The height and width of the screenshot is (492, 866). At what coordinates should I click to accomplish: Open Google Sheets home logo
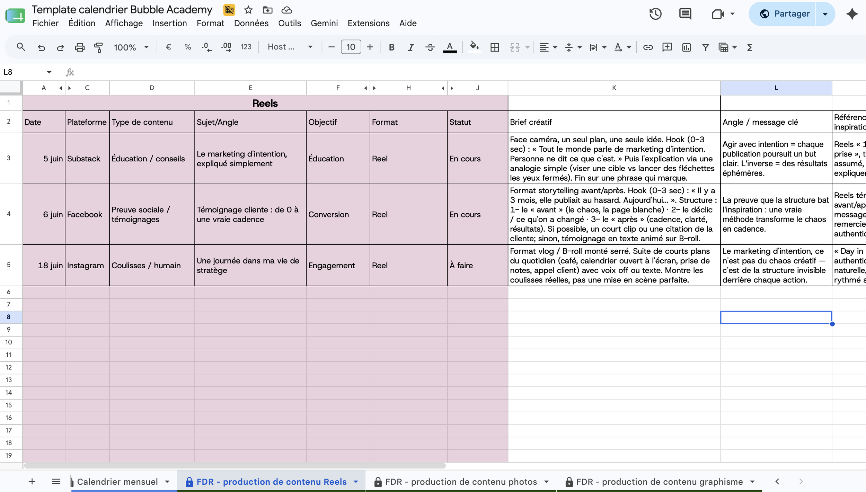click(x=16, y=16)
